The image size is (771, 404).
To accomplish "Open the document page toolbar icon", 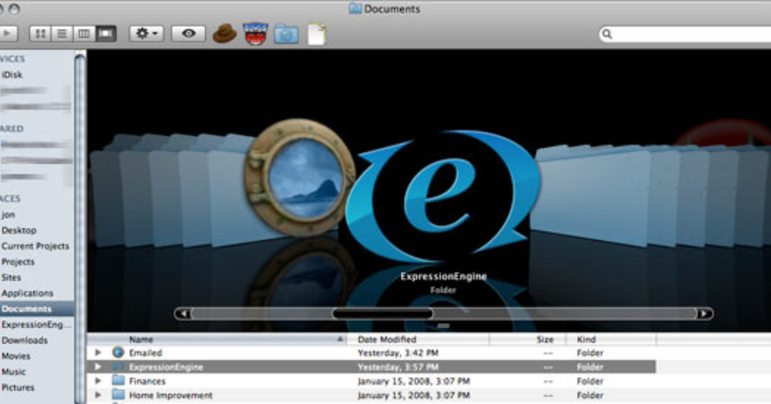I will point(316,33).
